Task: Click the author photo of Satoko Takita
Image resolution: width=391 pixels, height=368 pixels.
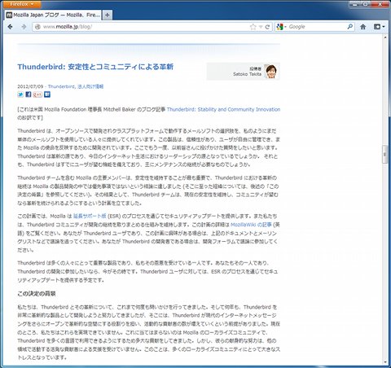Action: tap(271, 72)
